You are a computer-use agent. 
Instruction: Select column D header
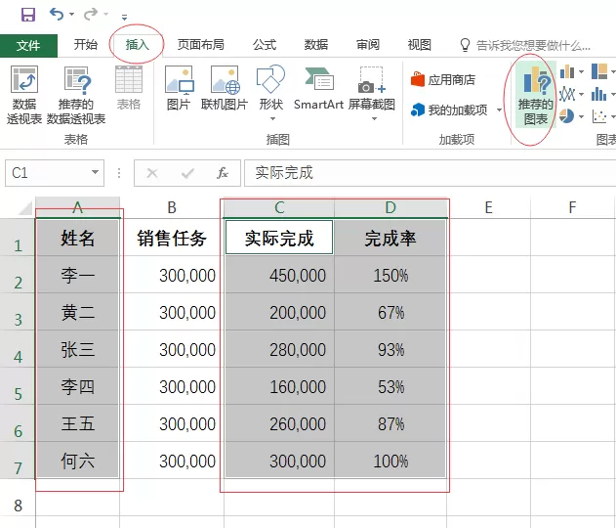(x=390, y=207)
